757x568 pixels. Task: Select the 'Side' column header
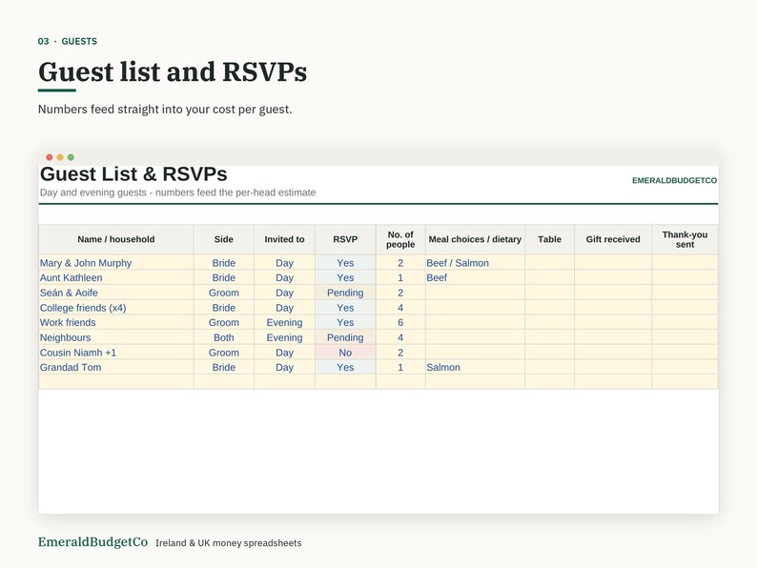224,239
